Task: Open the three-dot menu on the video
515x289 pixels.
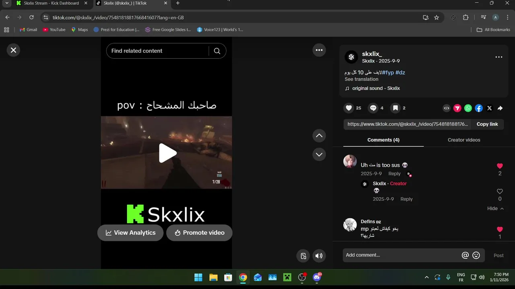Action: click(x=319, y=50)
